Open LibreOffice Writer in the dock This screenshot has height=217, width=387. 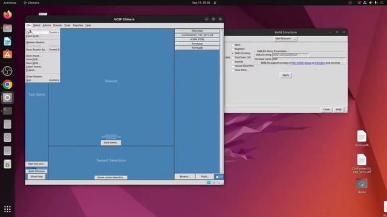pyautogui.click(x=7, y=42)
